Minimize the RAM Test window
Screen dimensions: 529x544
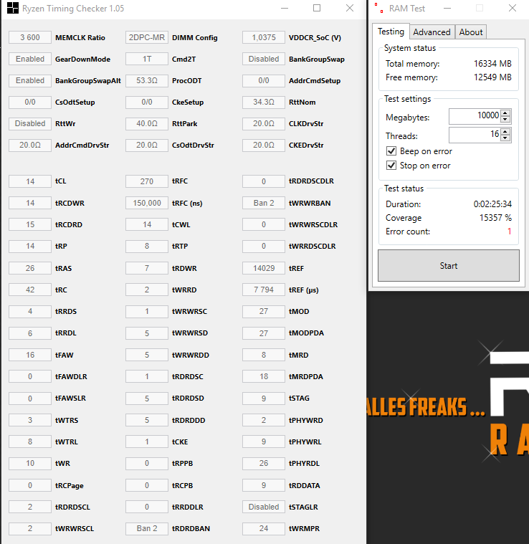pos(447,8)
